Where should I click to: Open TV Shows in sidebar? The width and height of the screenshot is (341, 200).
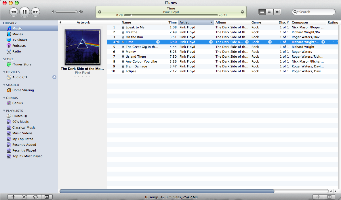(20, 40)
